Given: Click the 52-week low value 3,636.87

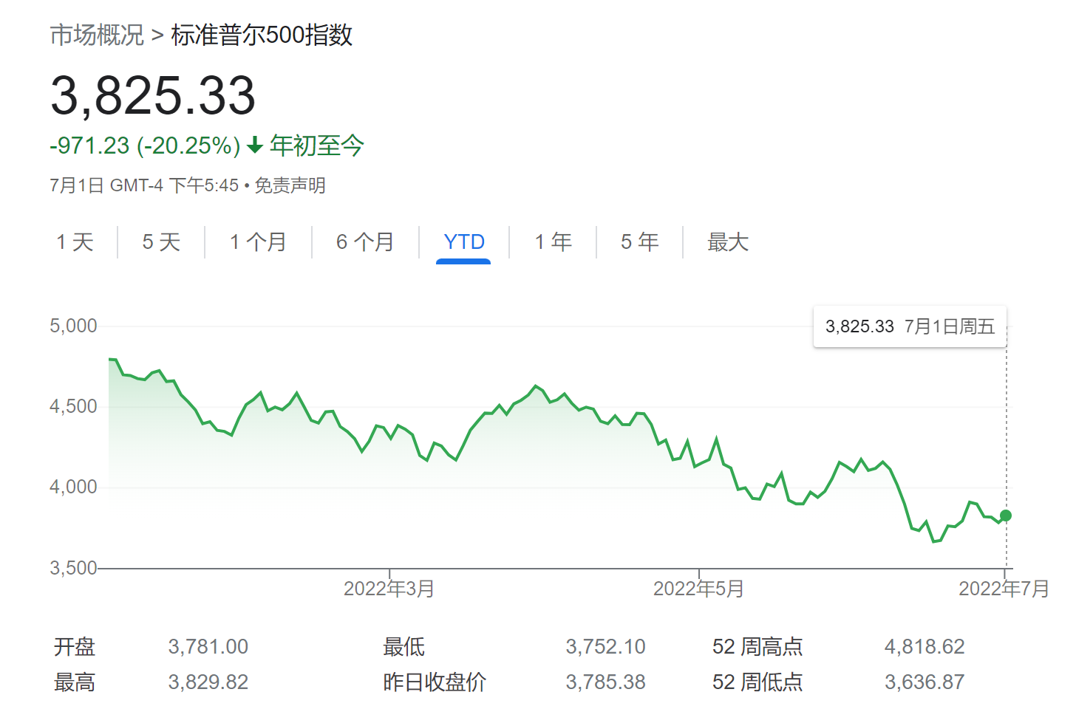Looking at the screenshot, I should pyautogui.click(x=925, y=682).
